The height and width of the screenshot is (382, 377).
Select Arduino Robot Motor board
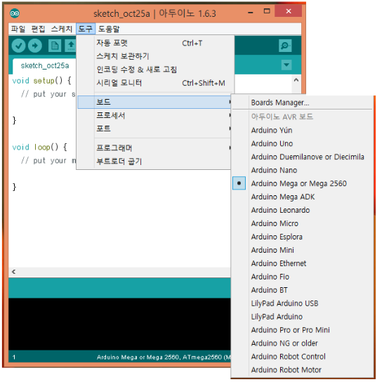[302, 370]
